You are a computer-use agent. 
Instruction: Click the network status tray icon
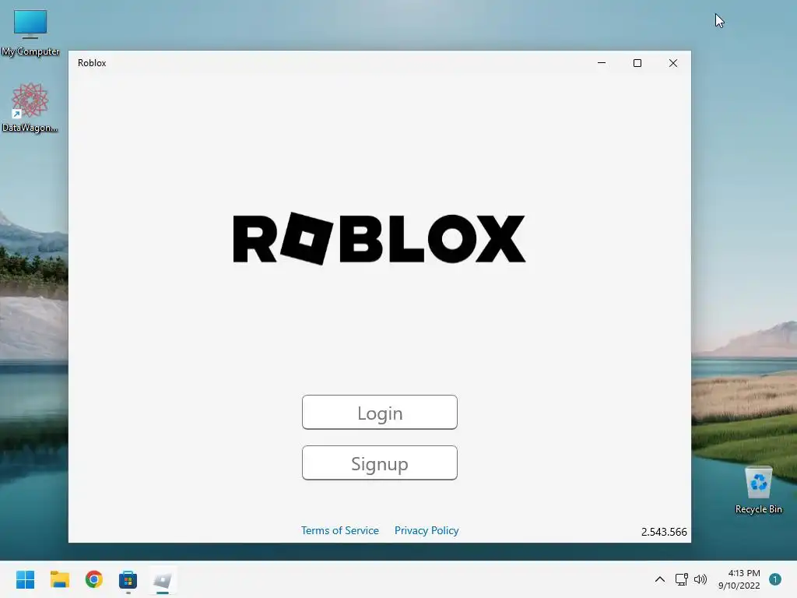(x=681, y=579)
